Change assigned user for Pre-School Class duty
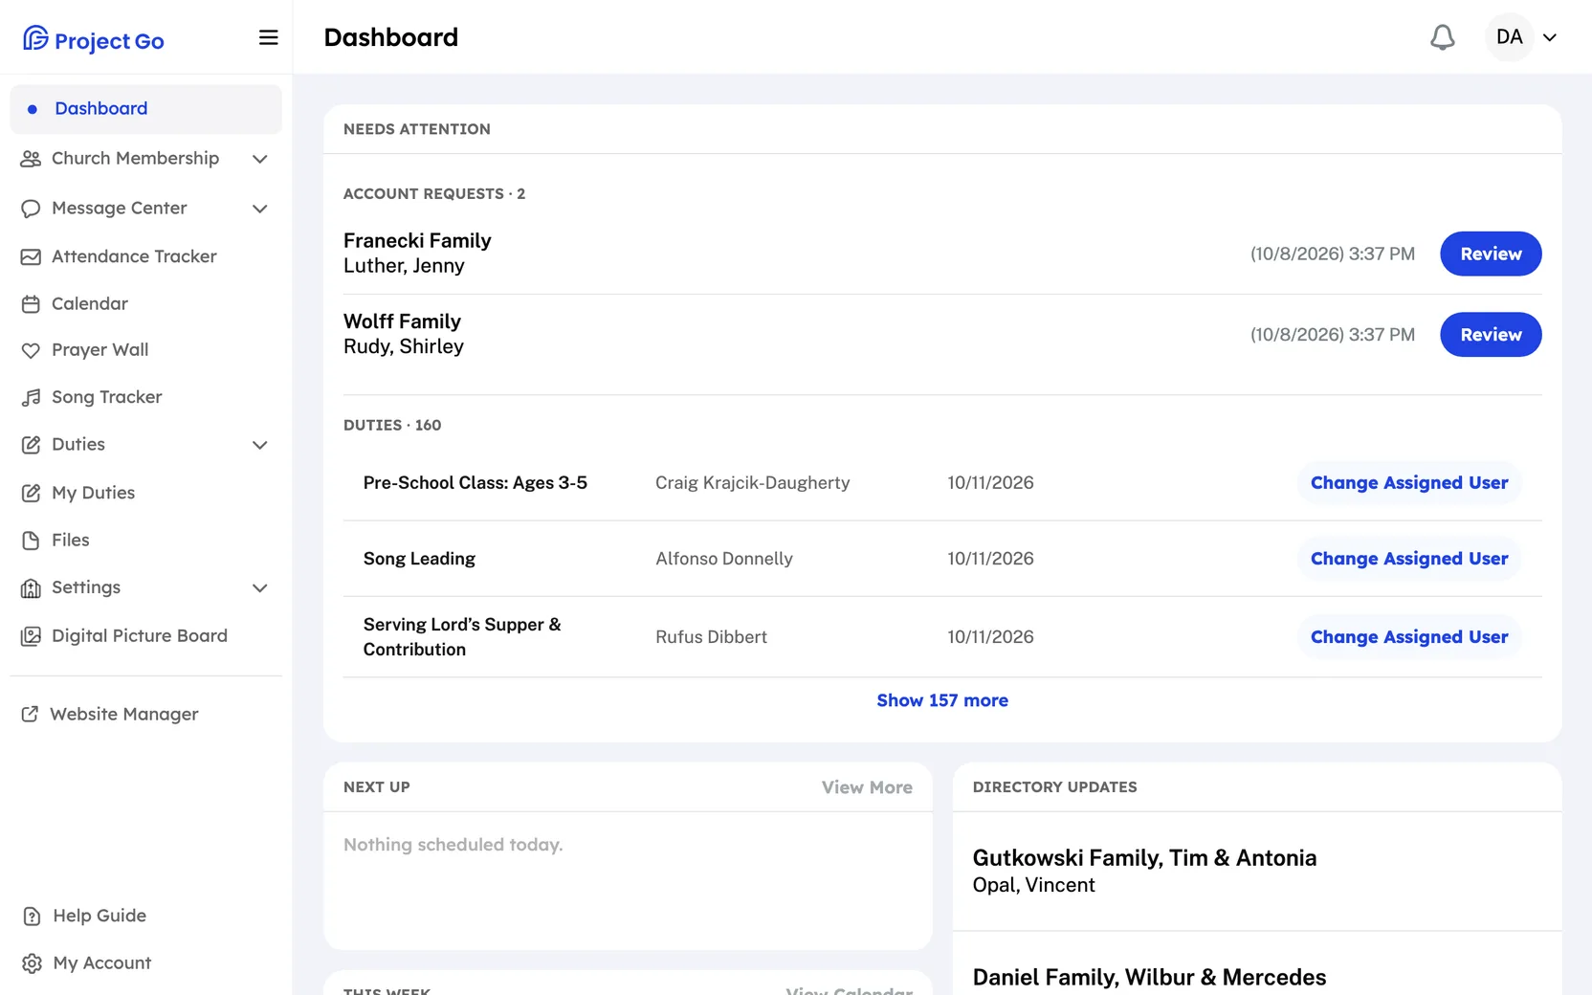Image resolution: width=1592 pixels, height=995 pixels. coord(1409,483)
